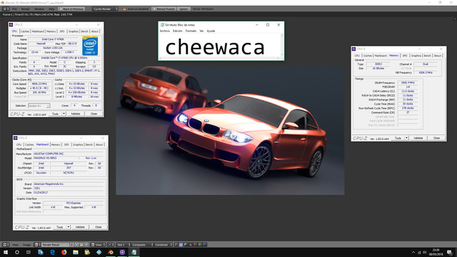457x257 pixels.
Task: Click the cheewaca text in Notepad
Action: 215,48
